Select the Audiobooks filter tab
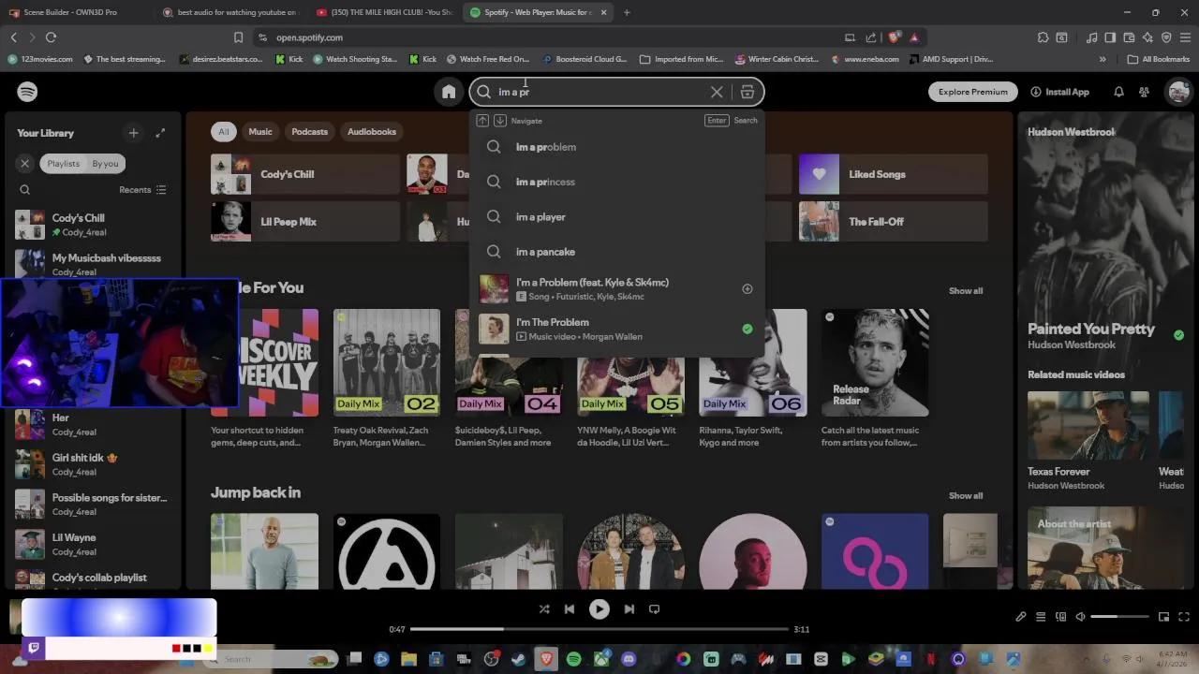 pyautogui.click(x=372, y=132)
